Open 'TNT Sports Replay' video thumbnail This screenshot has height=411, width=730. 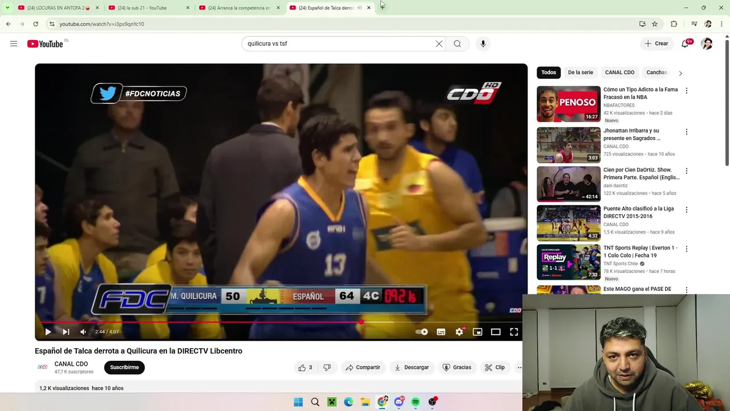[x=569, y=262]
